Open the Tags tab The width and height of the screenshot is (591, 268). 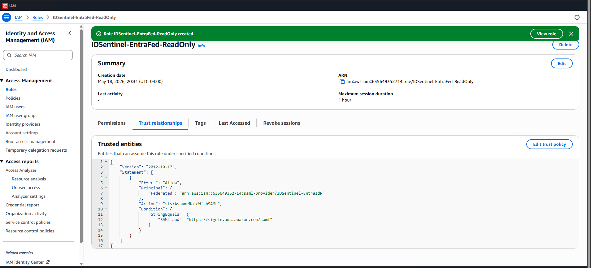[x=200, y=123]
